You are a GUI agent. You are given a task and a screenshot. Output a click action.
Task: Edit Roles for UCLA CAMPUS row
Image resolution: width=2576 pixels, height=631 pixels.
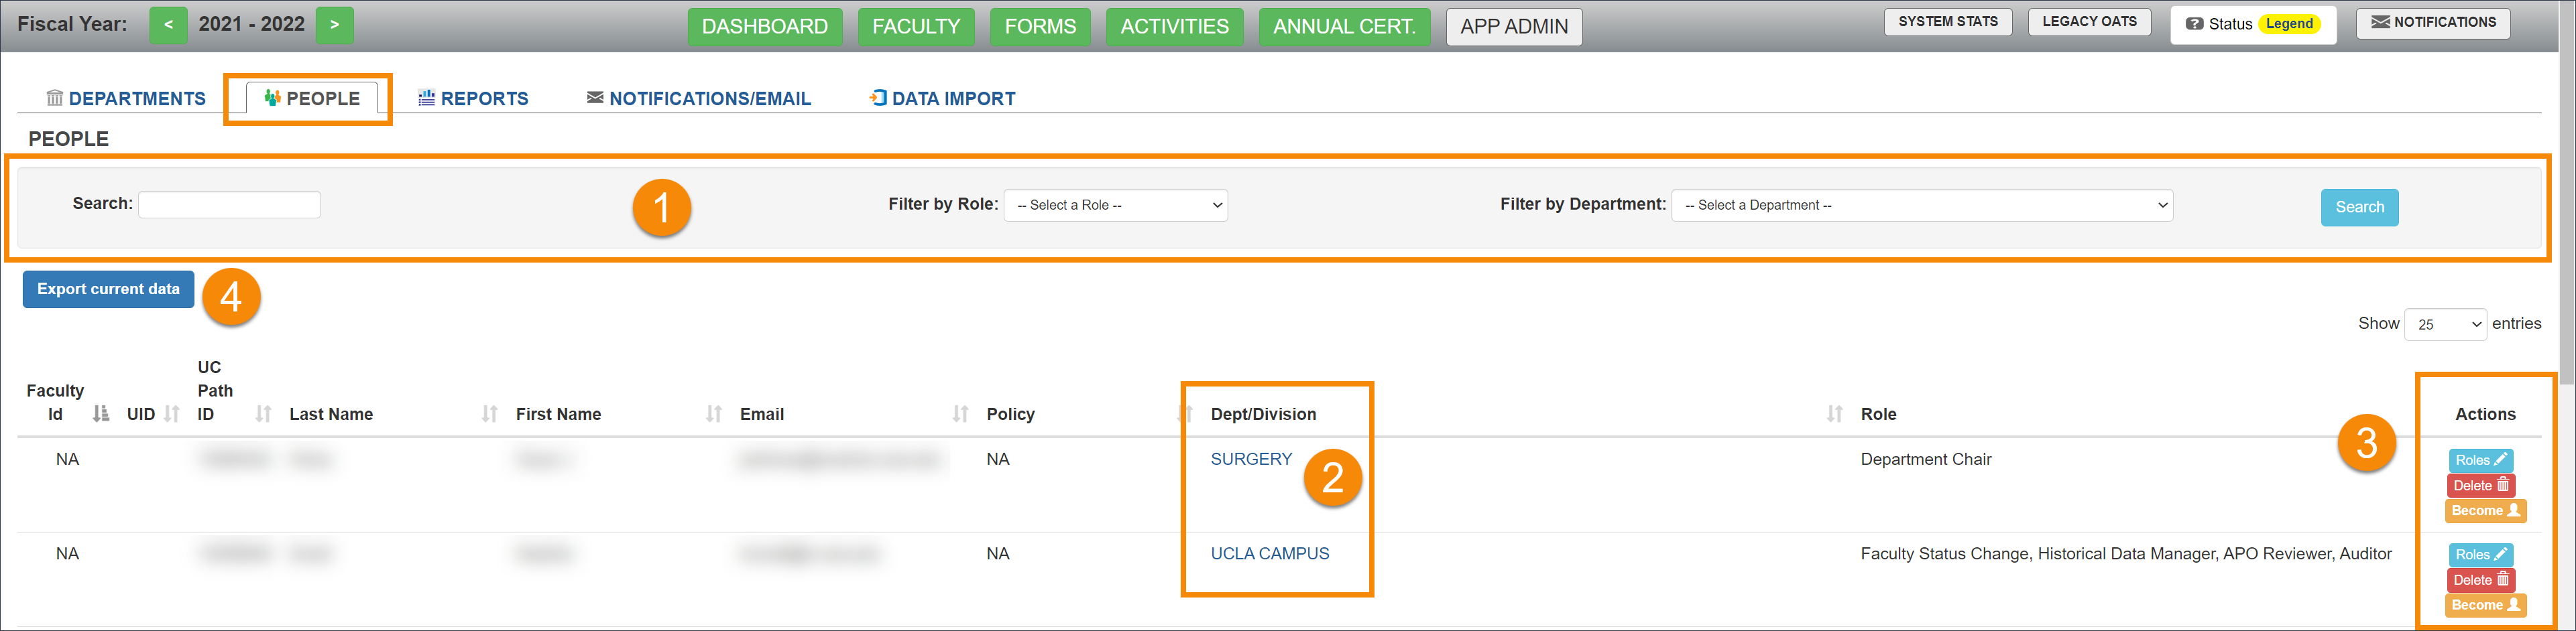click(x=2480, y=555)
